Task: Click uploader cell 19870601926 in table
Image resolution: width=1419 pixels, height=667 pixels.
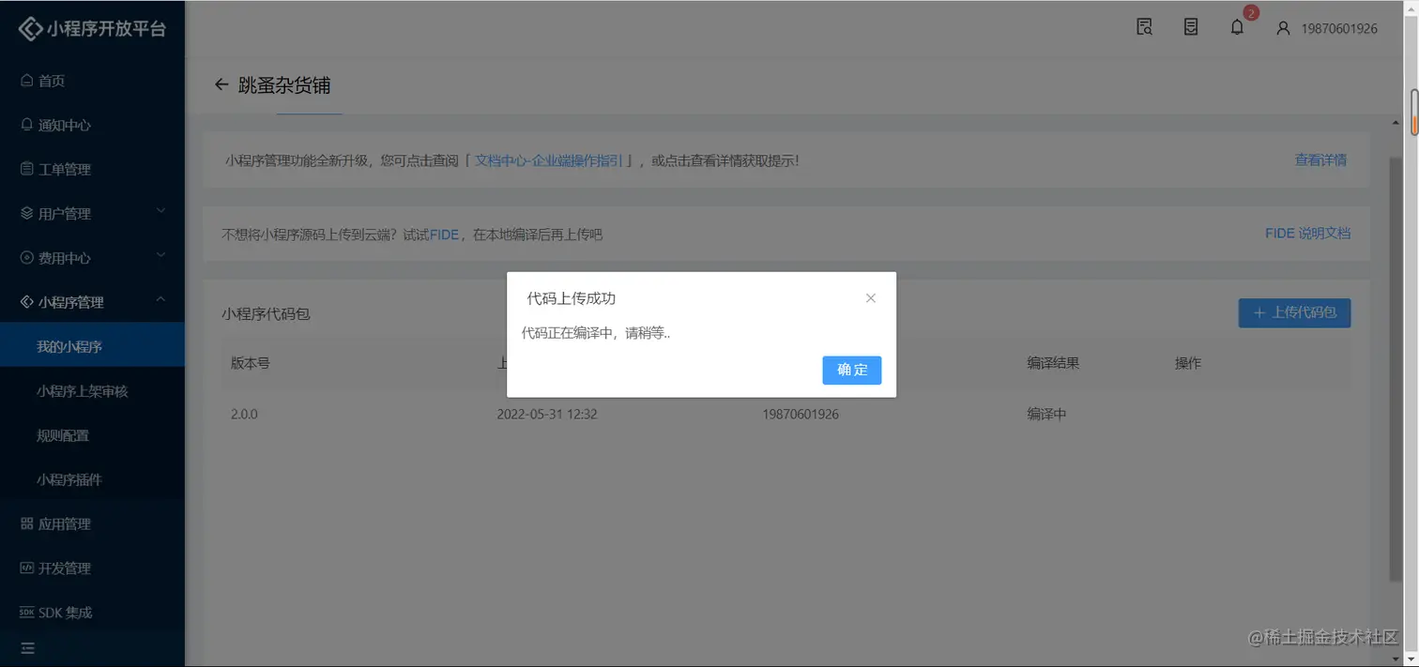Action: [x=801, y=414]
